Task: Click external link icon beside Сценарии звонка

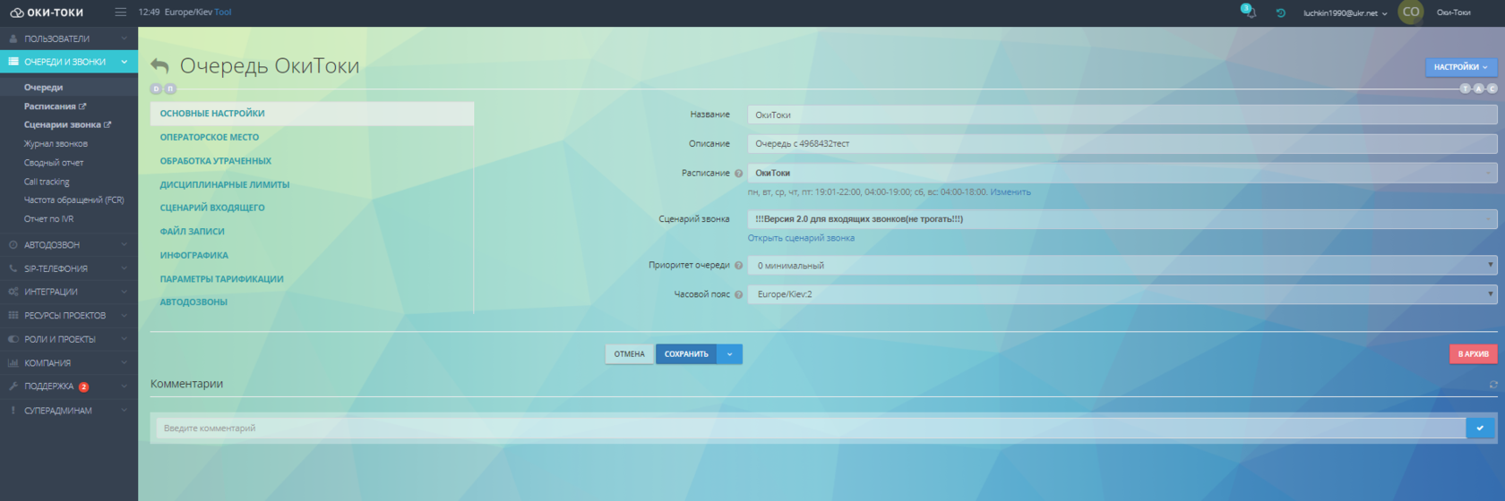Action: click(x=107, y=125)
